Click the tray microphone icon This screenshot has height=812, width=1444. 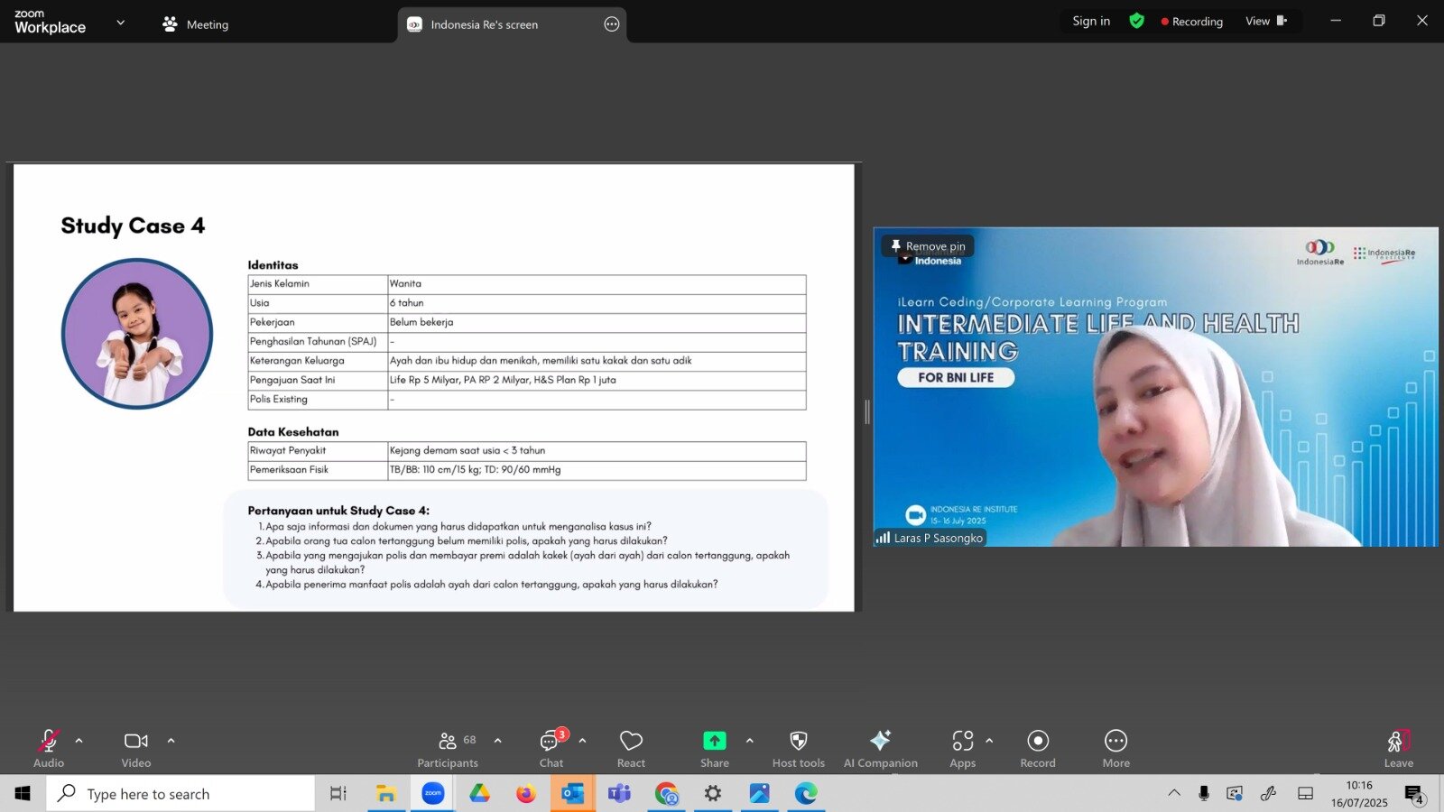coord(1204,793)
